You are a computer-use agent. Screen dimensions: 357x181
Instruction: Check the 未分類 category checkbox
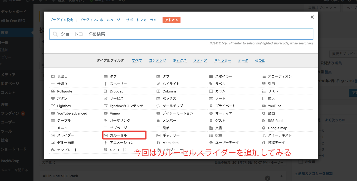click(300, 162)
